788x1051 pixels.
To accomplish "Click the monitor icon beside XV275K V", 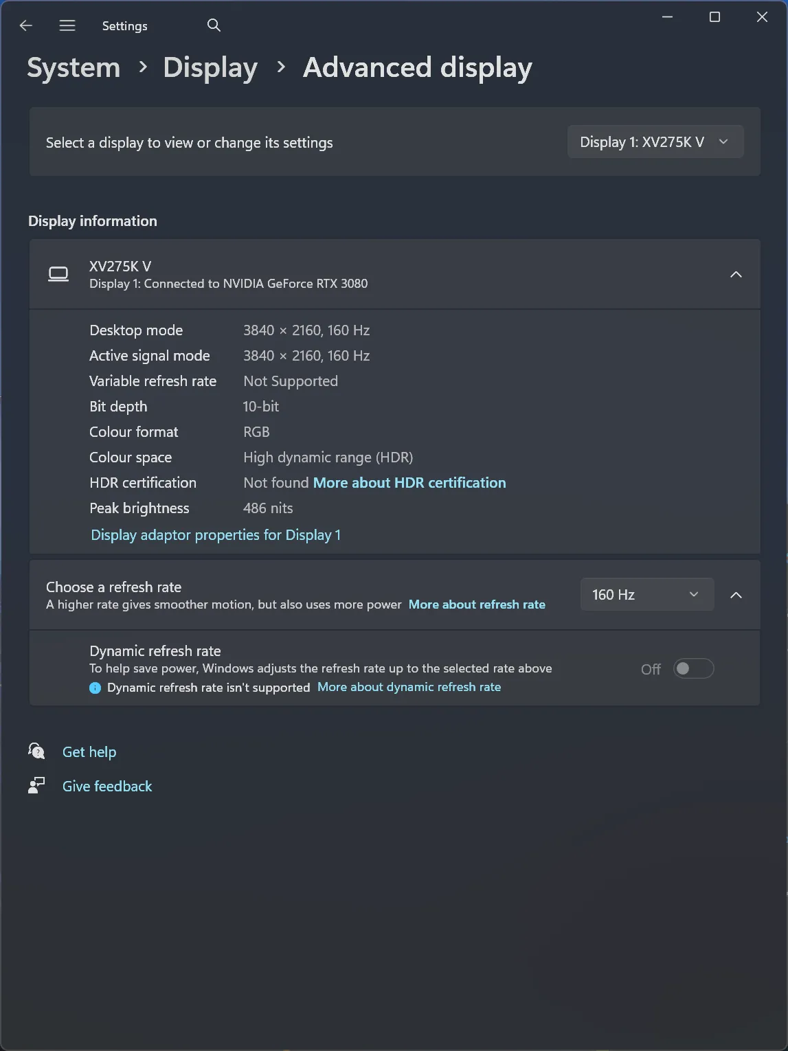I will click(58, 274).
